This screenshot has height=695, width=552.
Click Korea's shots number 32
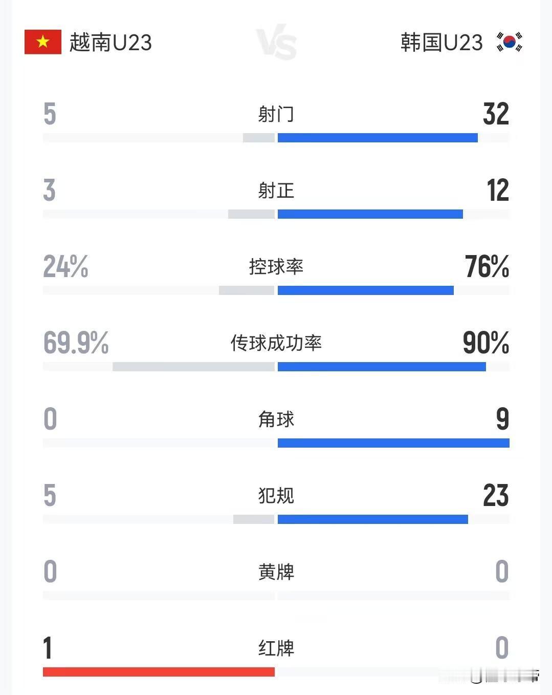(496, 114)
